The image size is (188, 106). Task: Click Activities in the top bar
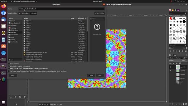click(x=4, y=1)
